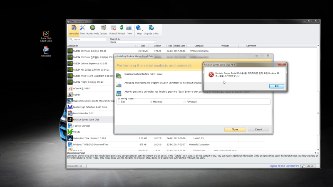Activate Hunter Mode from the toolbar

92,30
